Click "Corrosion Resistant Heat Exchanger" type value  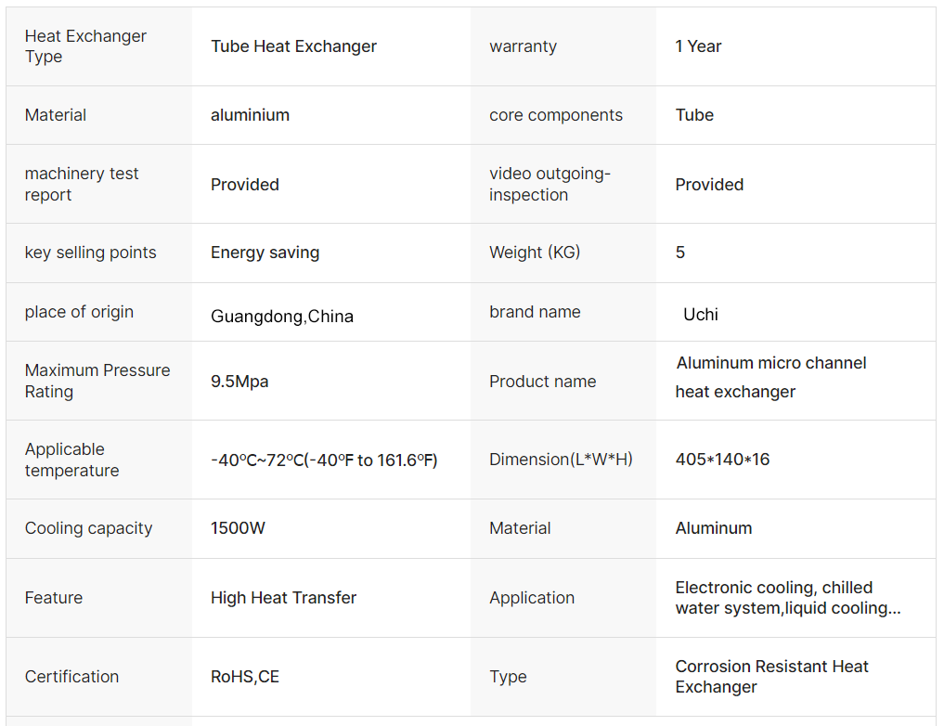click(x=771, y=677)
